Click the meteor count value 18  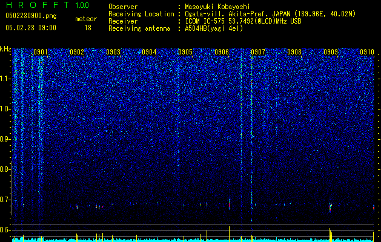tap(88, 28)
